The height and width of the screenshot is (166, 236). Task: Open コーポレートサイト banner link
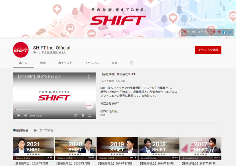coord(195,32)
